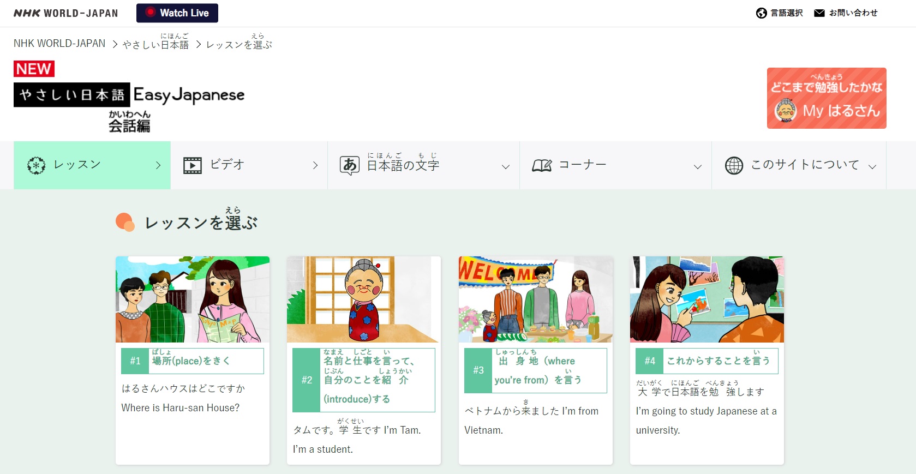Click the レッスンを選ぶ heading
916x474 pixels.
click(x=201, y=219)
